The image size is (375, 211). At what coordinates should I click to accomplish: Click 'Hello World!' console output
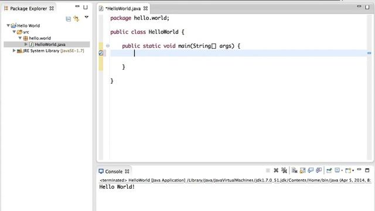coord(117,187)
